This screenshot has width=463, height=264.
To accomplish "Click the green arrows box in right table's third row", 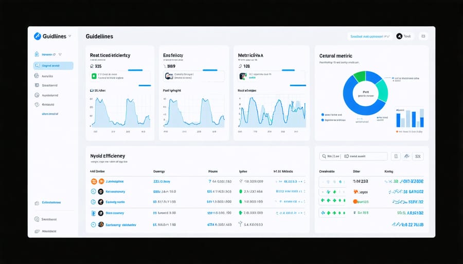I will (332, 201).
